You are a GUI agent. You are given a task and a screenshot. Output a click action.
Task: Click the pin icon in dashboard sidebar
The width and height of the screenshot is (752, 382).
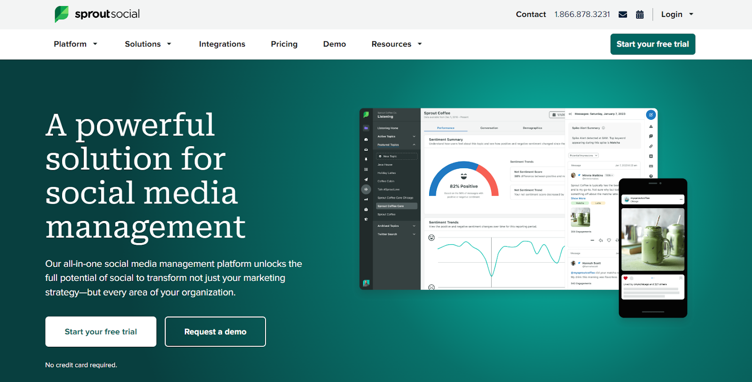[366, 159]
